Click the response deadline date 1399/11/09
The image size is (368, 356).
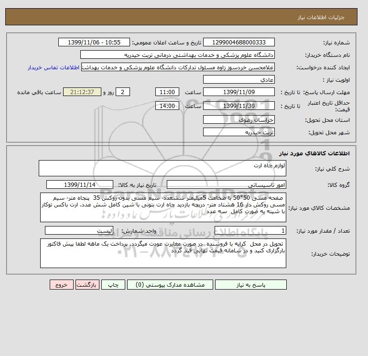[x=238, y=92]
